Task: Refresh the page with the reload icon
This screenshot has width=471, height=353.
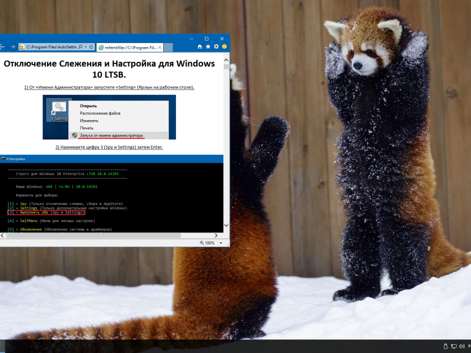Action: [91, 47]
